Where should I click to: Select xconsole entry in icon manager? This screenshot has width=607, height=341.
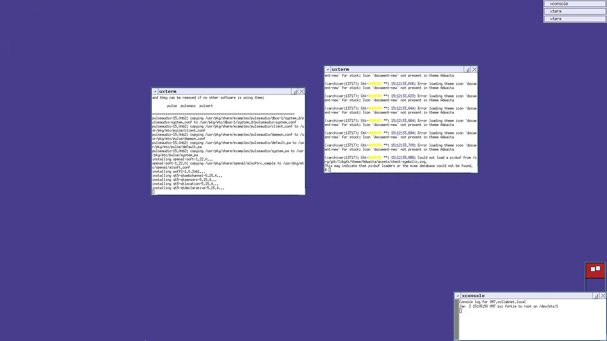tap(574, 4)
